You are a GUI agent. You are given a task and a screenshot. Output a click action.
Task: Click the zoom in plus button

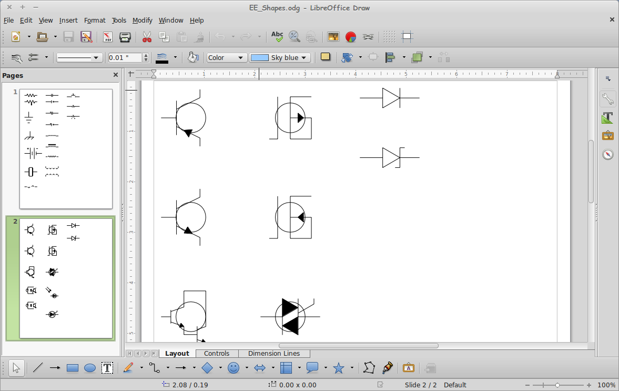[588, 385]
